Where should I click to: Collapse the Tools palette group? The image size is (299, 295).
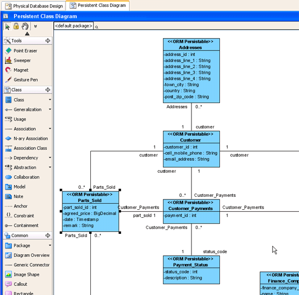48,41
